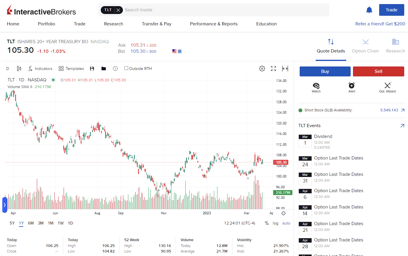Toggle fullscreen chart mode
Image resolution: width=408 pixels, height=256 pixels.
(x=273, y=69)
